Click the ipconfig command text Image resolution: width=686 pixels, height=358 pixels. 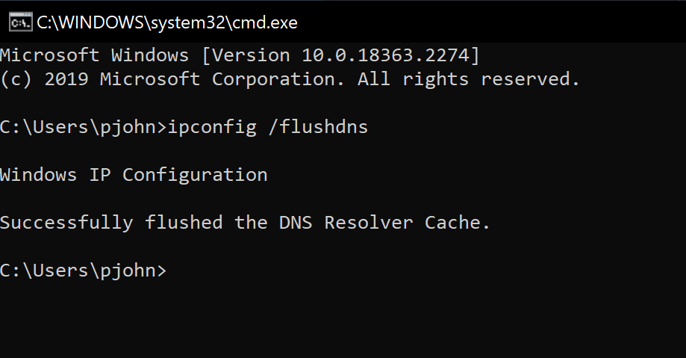(212, 128)
